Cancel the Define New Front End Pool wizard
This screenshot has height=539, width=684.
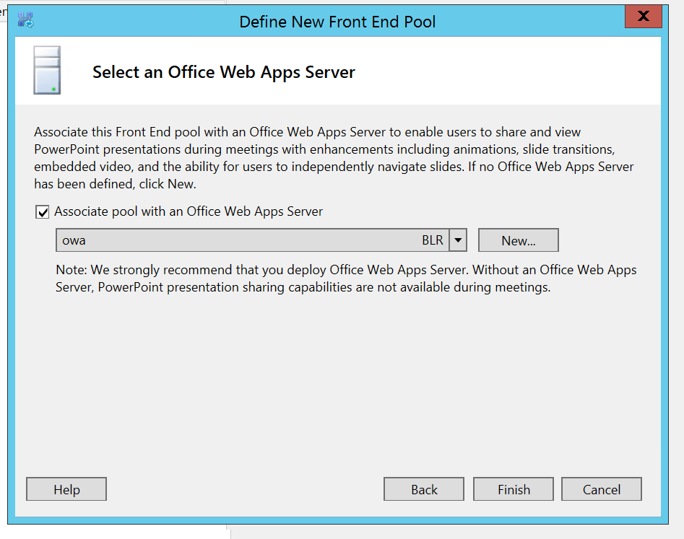click(x=602, y=489)
